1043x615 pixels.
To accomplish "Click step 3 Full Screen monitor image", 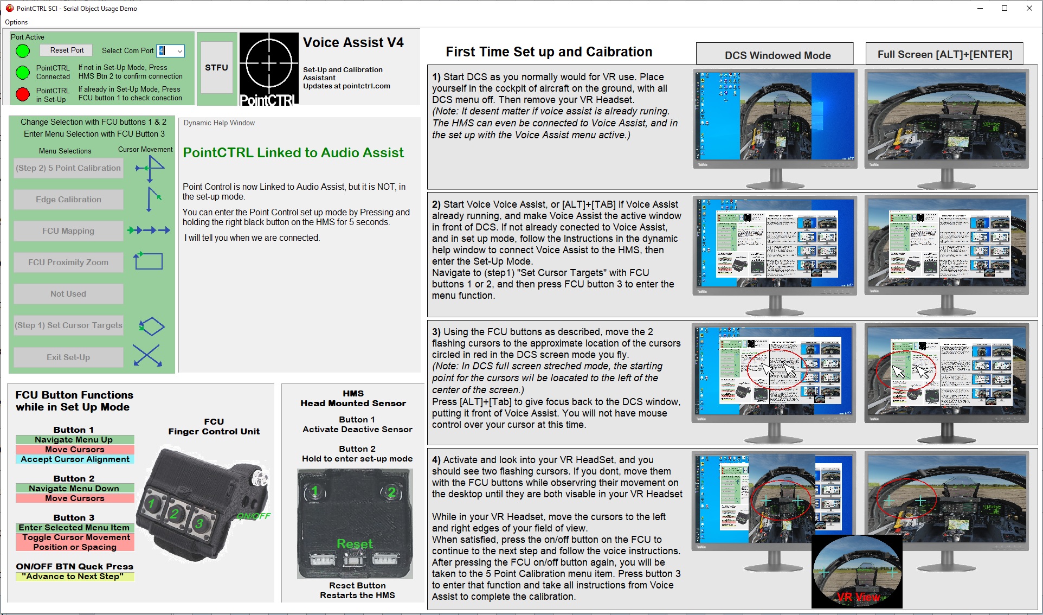I will tap(947, 383).
